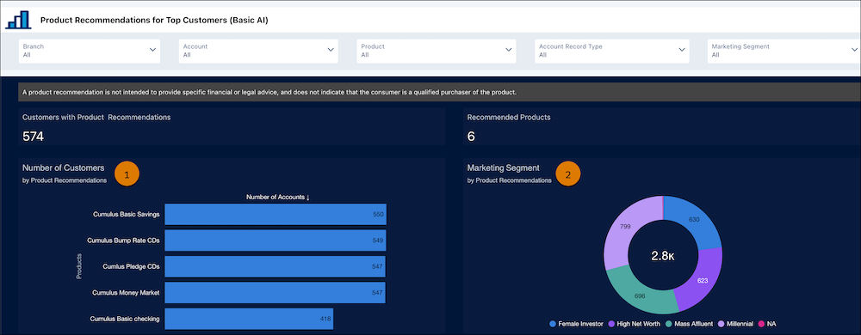Screen dimensions: 861x335
Task: Open the Marketing Segment filter dropdown
Action: pos(784,51)
